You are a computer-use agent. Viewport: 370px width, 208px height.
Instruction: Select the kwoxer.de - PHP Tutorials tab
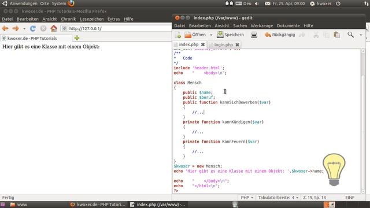coord(36,38)
